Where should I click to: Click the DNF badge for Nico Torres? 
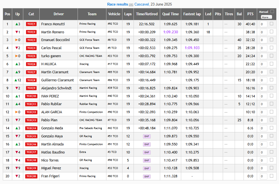pyautogui.click(x=147, y=160)
